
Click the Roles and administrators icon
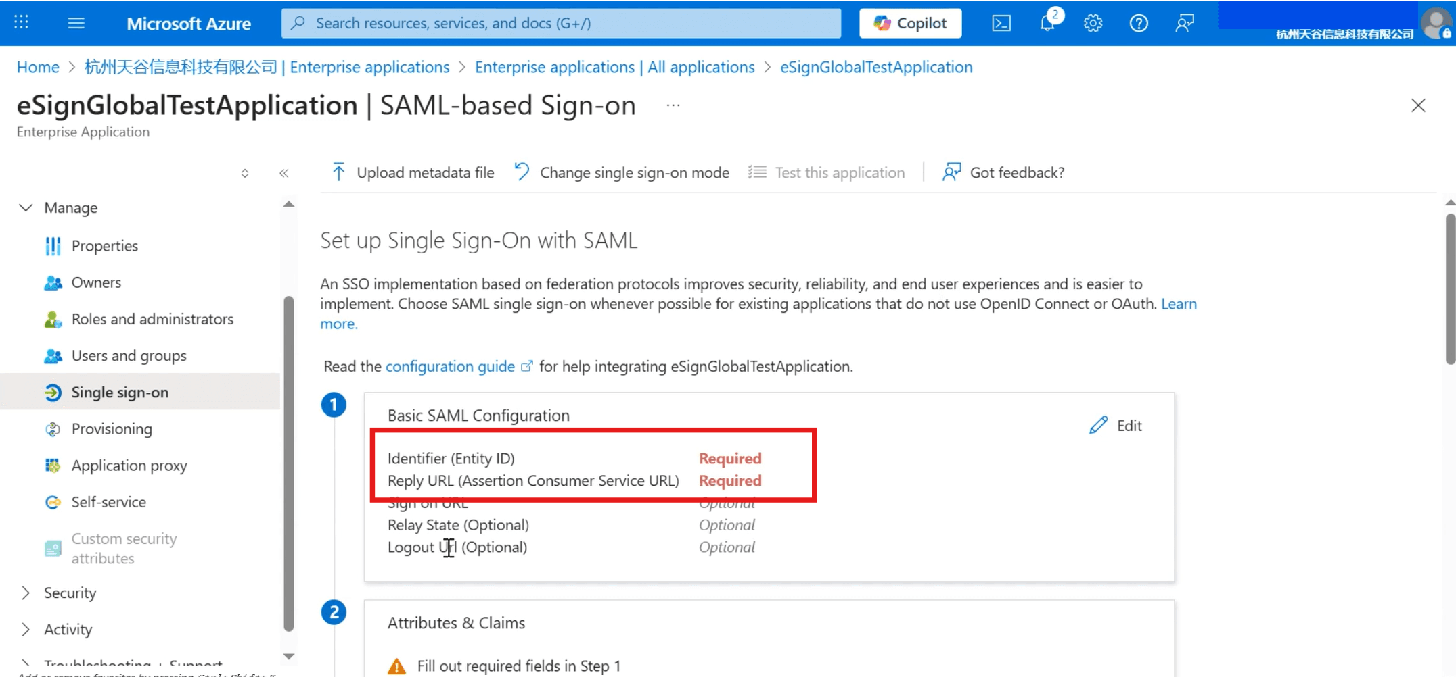coord(53,319)
